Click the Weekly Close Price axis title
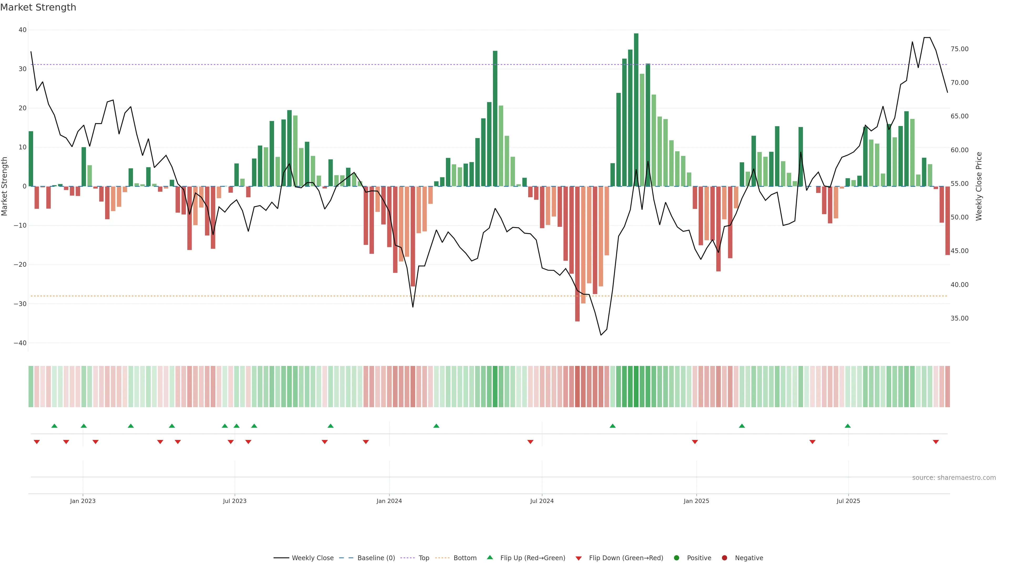 979,186
